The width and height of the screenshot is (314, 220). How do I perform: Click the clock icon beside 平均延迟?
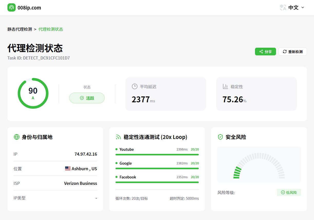point(135,86)
